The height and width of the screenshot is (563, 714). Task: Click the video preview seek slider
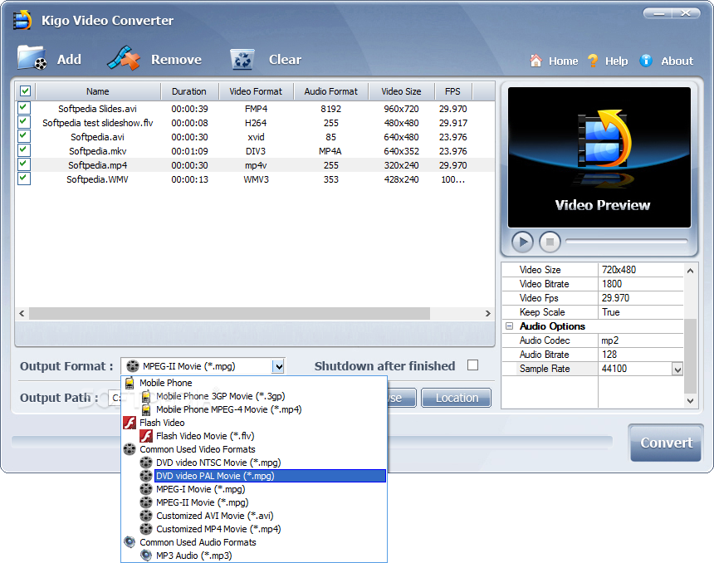pyautogui.click(x=626, y=242)
